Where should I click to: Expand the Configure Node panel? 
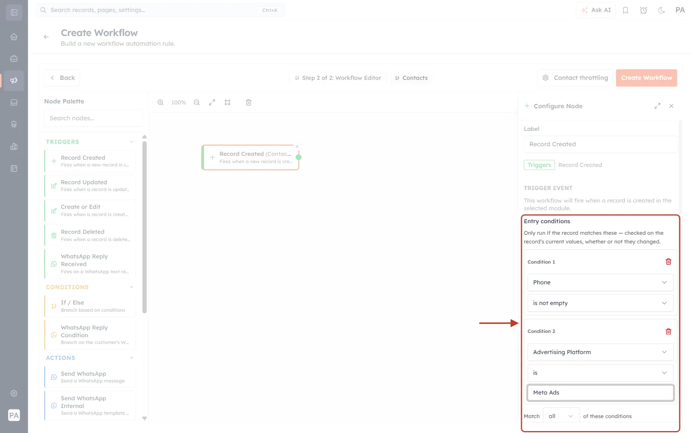pyautogui.click(x=657, y=106)
